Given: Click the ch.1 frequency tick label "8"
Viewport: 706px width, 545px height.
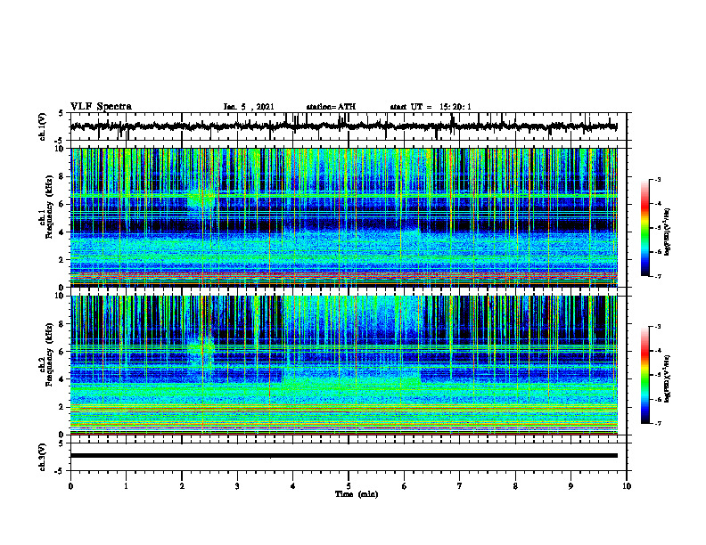Looking at the screenshot, I should click(x=62, y=176).
